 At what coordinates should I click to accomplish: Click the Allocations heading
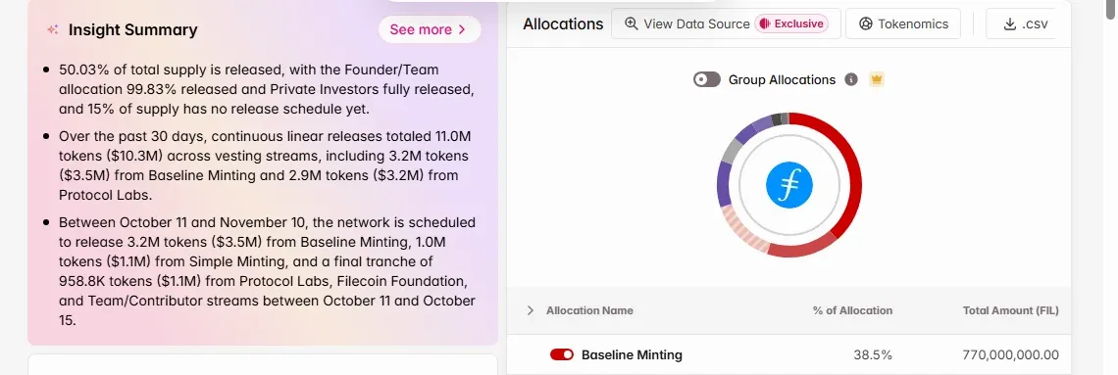coord(563,23)
